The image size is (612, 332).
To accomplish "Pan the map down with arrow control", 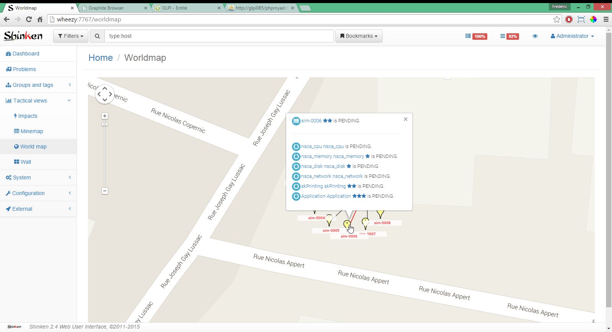I will point(105,100).
